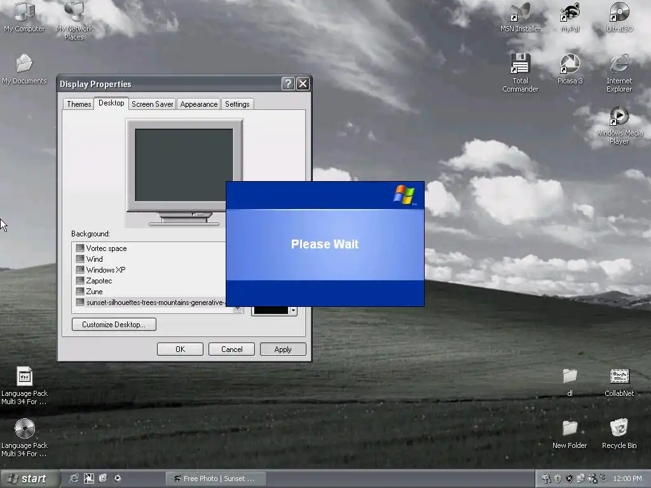Open Language Pack document icon

click(25, 386)
